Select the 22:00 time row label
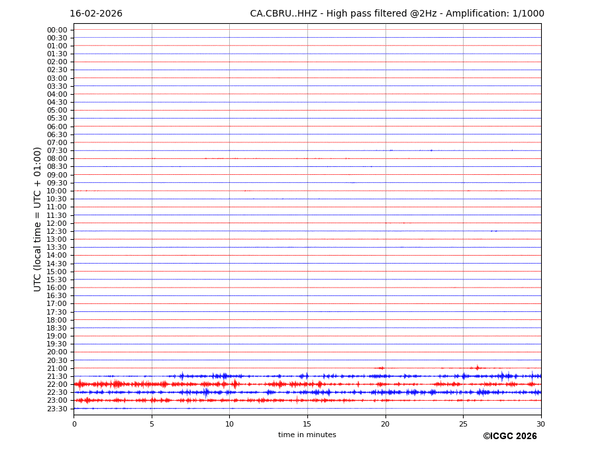The width and height of the screenshot is (614, 461). pyautogui.click(x=57, y=384)
